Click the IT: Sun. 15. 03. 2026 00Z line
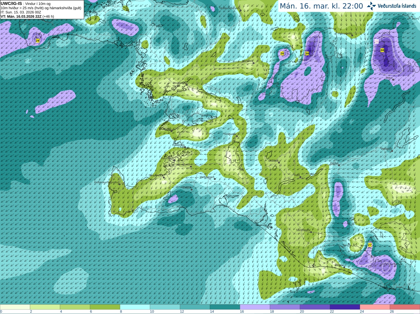Screen dimensions: 420x314 tap(21, 12)
